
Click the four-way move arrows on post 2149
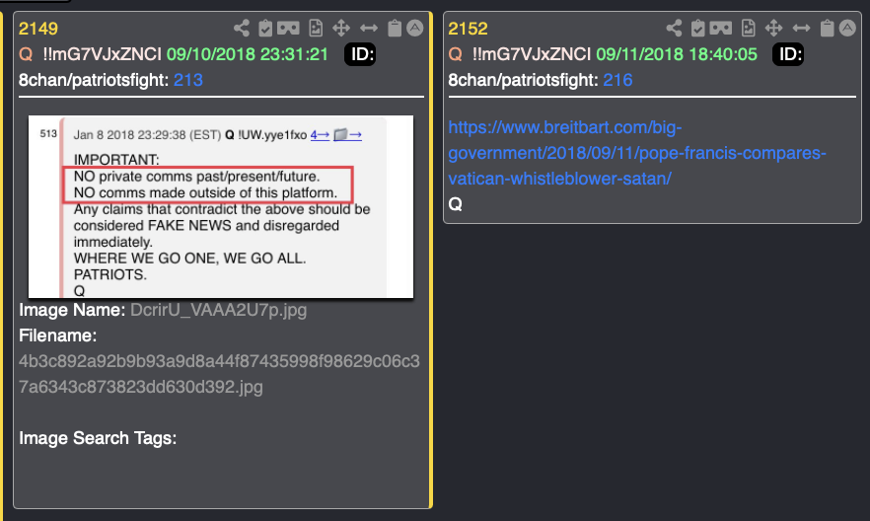(341, 28)
